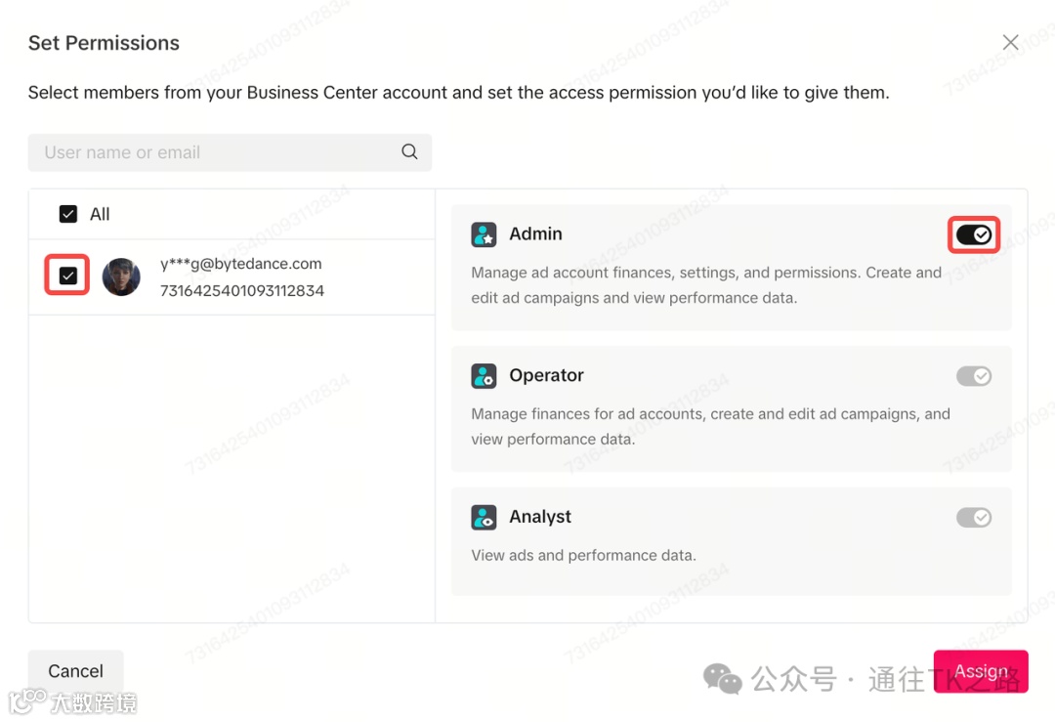
Task: Uncheck the All members checkbox
Action: (68, 214)
